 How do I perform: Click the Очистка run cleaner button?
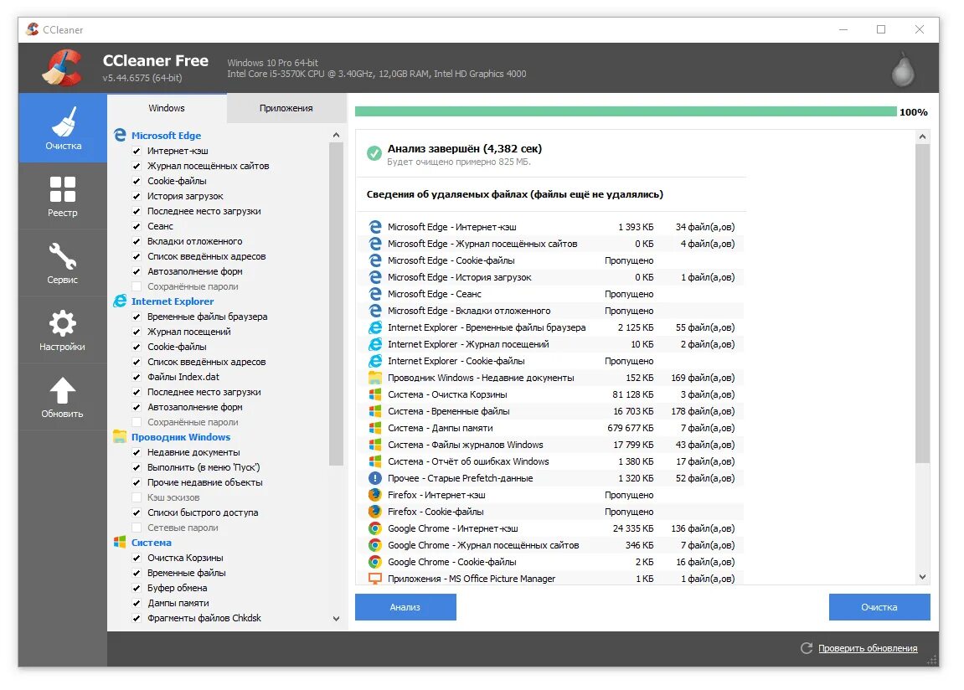coord(879,607)
